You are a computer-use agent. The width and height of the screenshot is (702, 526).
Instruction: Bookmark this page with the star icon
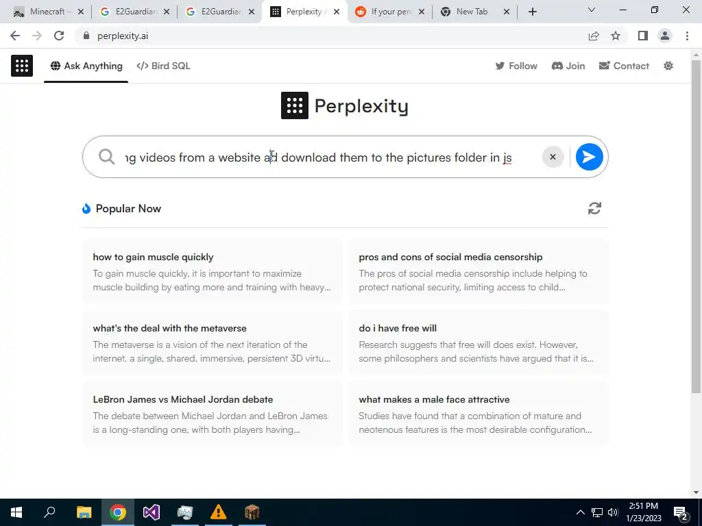tap(616, 36)
